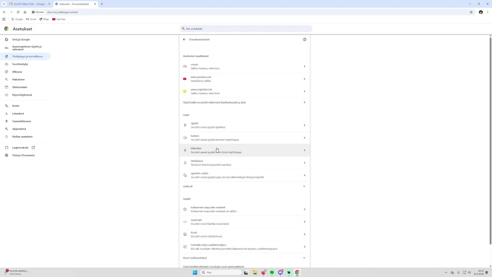Open the tab search dropdown arrow
Image resolution: width=492 pixels, height=277 pixels.
(x=4, y=4)
